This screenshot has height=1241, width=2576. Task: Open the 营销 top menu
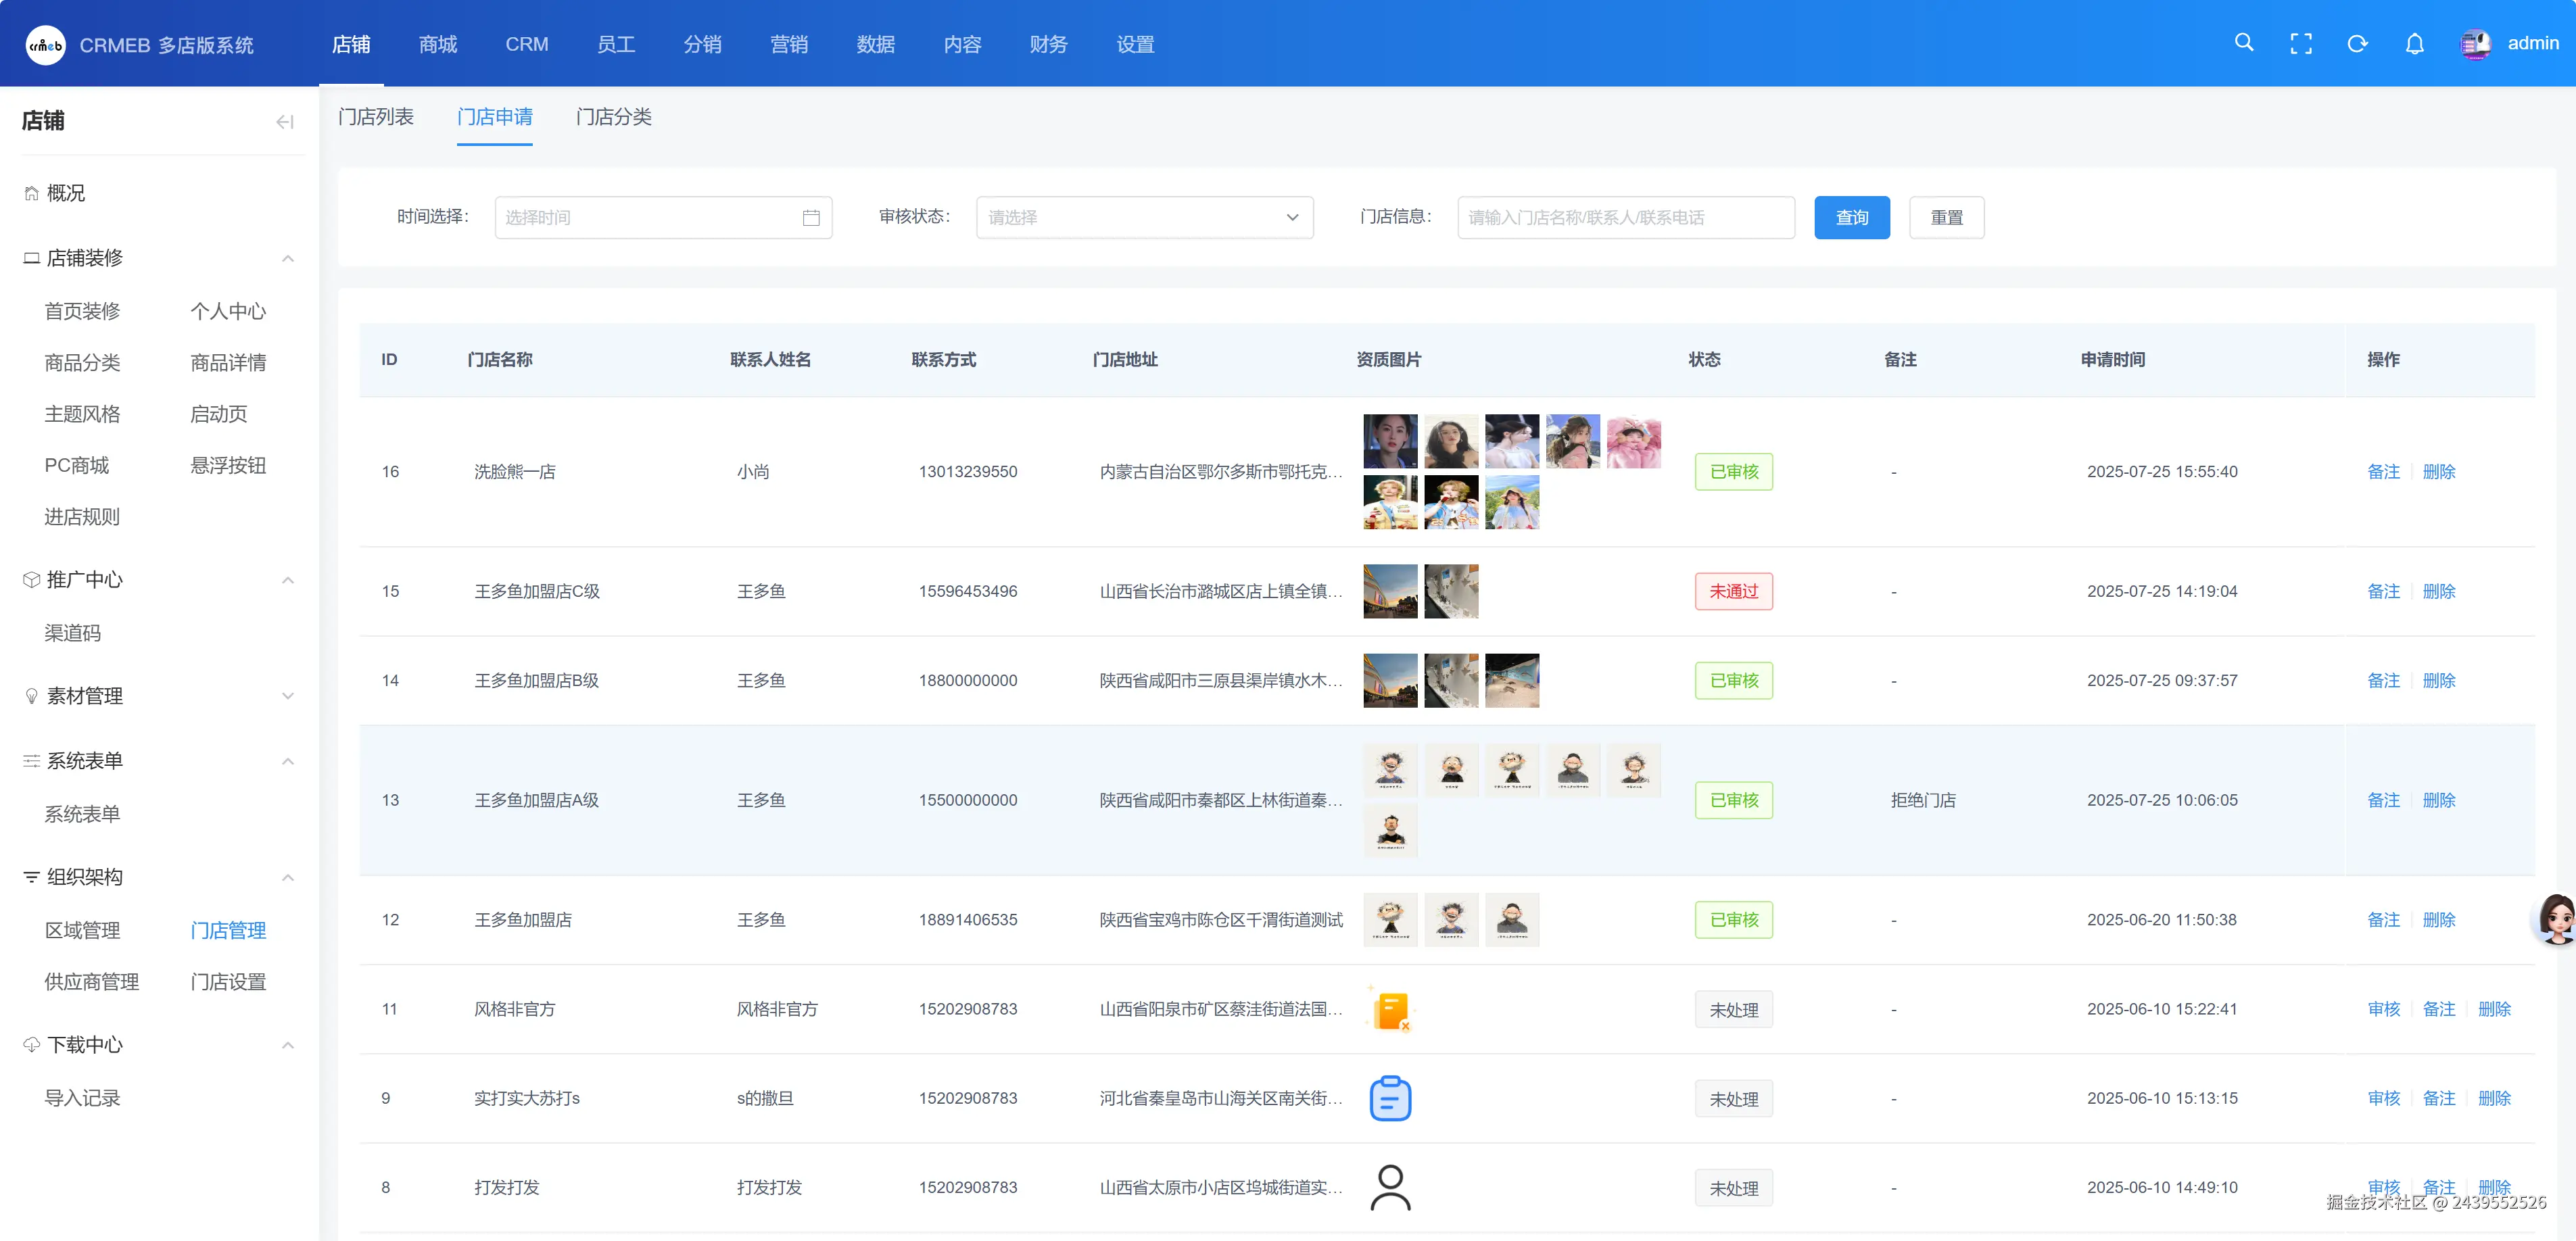(x=789, y=44)
